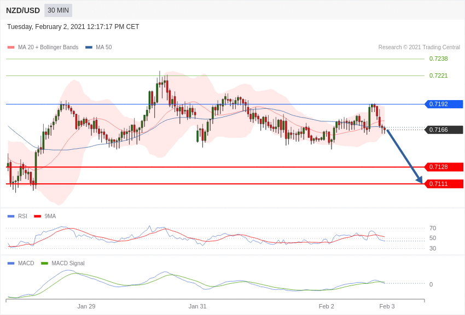Click the MA 50 legend label

tap(104, 47)
